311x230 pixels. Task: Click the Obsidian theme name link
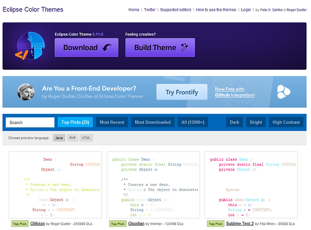point(136,224)
